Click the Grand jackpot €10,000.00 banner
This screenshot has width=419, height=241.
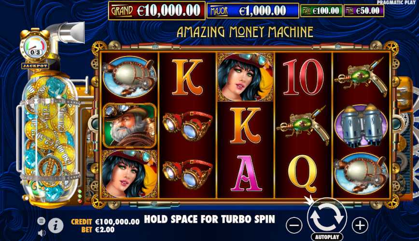156,11
